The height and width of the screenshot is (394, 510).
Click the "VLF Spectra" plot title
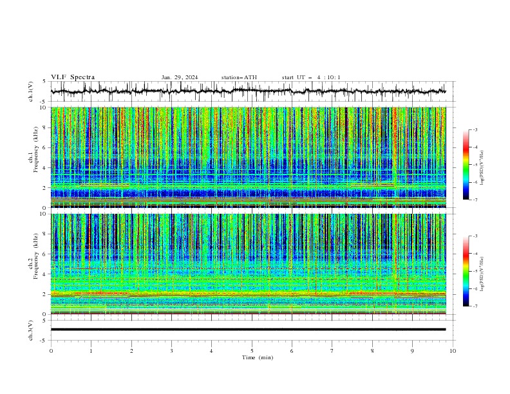[73, 77]
